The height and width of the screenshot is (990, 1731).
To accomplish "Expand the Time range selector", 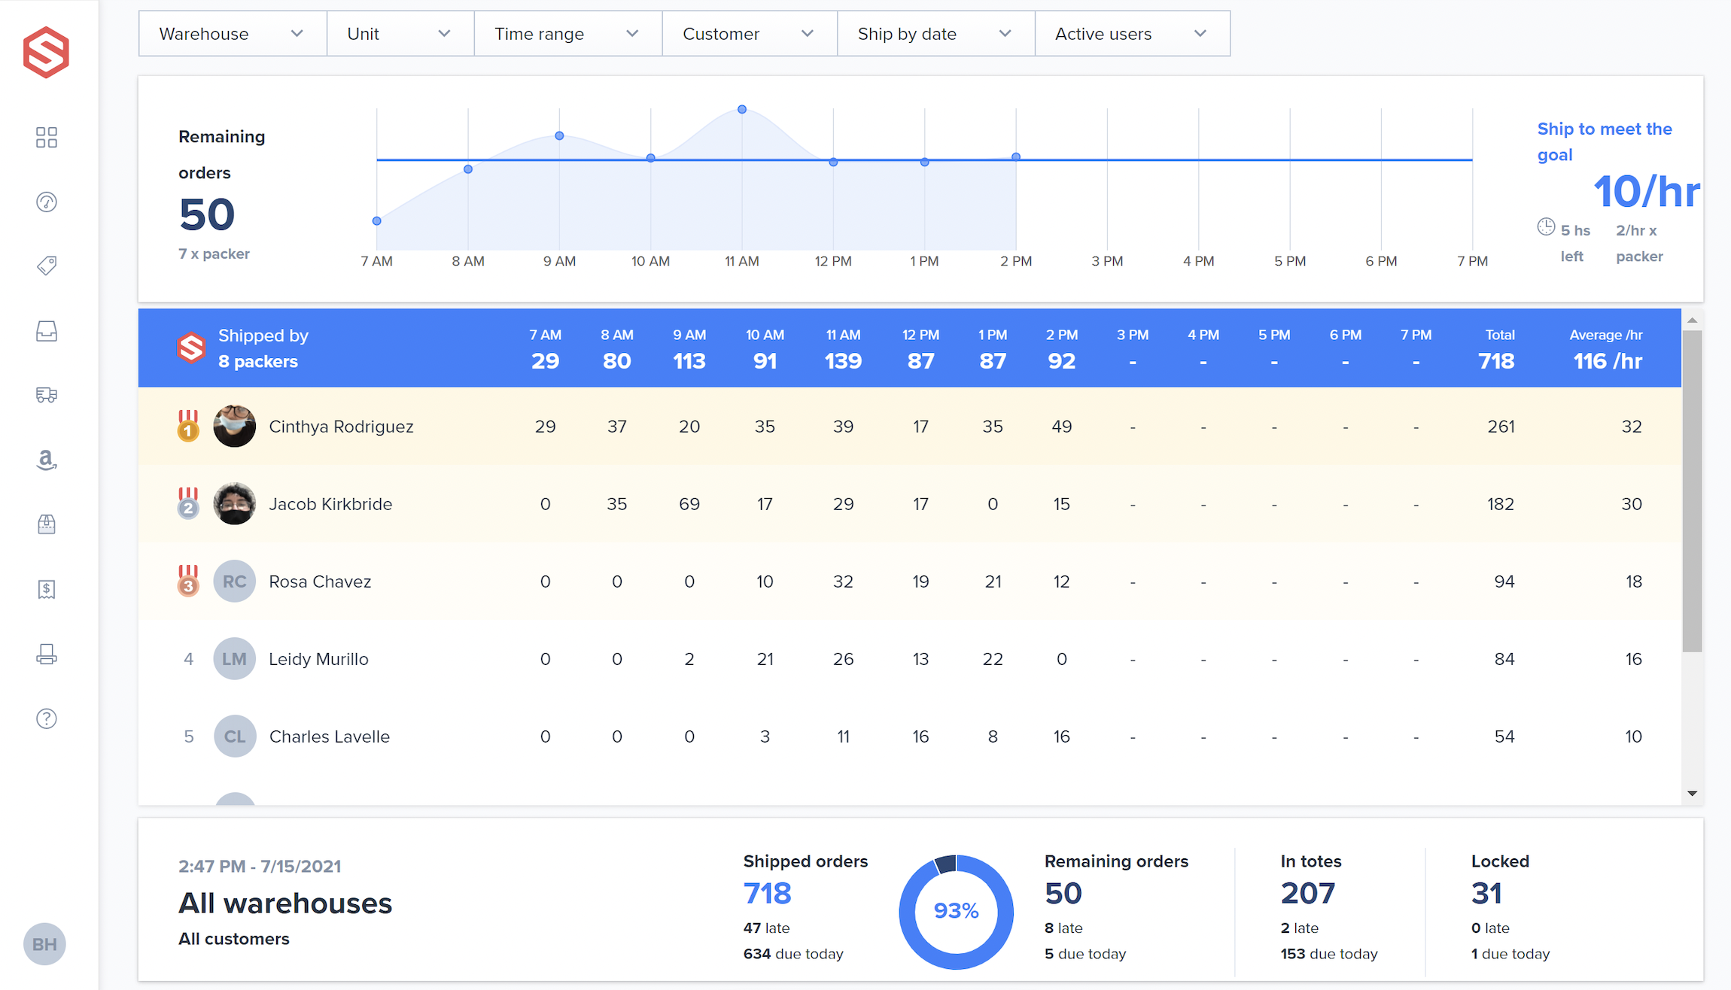I will (567, 33).
